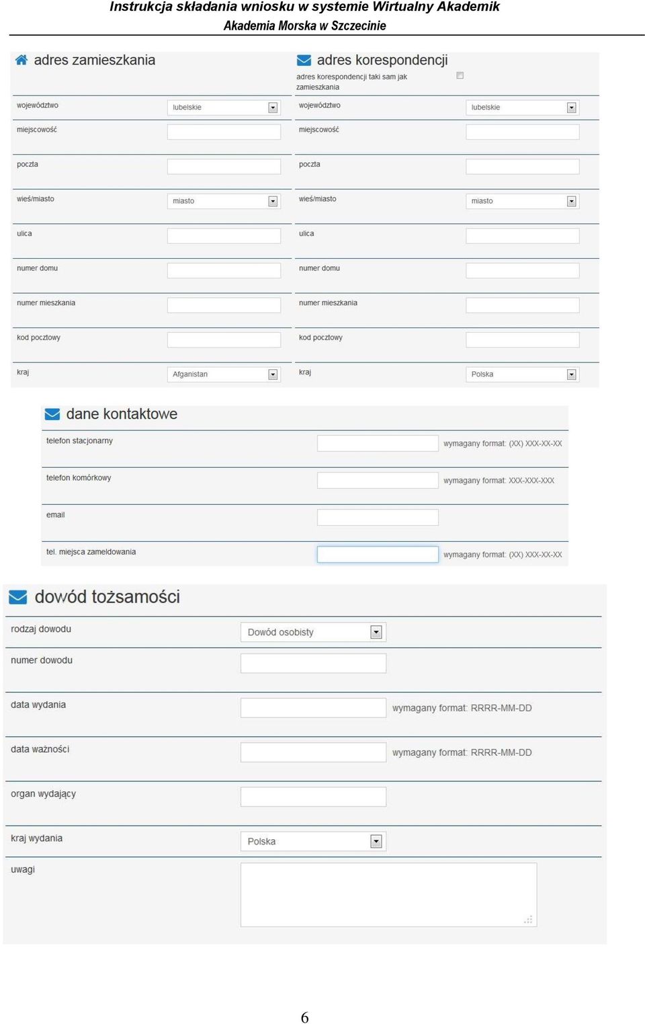Click the residence kod pocztowy field
This screenshot has height=1024, width=645.
click(x=224, y=340)
